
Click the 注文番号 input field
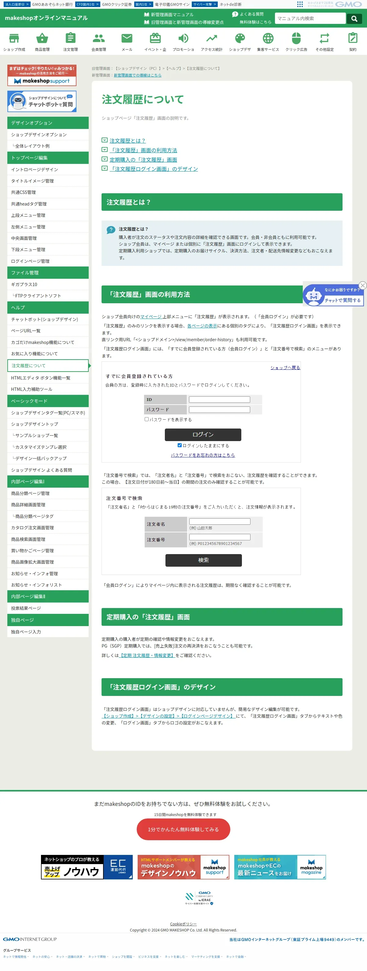[x=220, y=537]
